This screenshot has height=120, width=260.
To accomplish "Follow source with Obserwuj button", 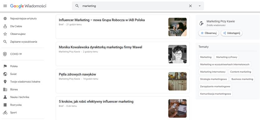I will 209,33.
